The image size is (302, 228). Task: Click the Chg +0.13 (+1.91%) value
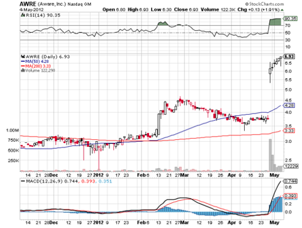tap(259, 9)
